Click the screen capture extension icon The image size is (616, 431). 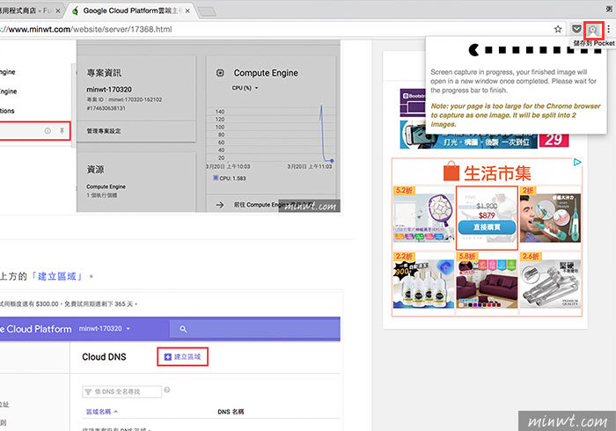(593, 29)
